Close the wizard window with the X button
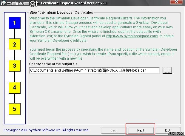This screenshot has height=136, width=185. 177,2
